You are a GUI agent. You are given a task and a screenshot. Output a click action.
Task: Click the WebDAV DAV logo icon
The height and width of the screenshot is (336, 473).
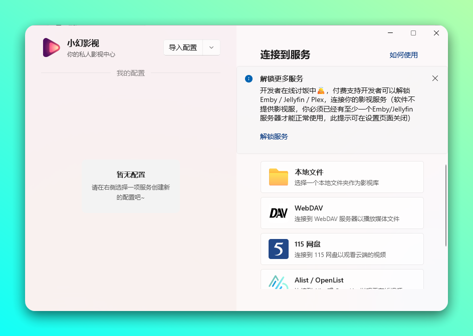pyautogui.click(x=278, y=213)
